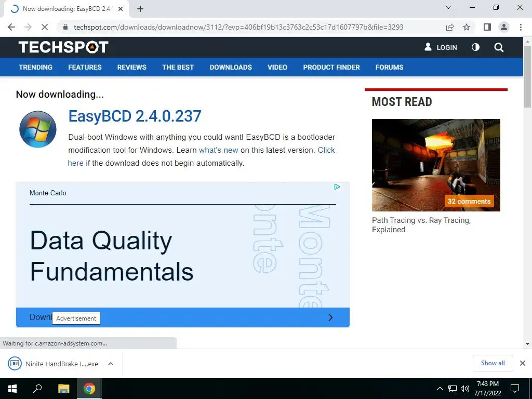Click the address bar URL field
The height and width of the screenshot is (399, 532).
click(x=238, y=27)
